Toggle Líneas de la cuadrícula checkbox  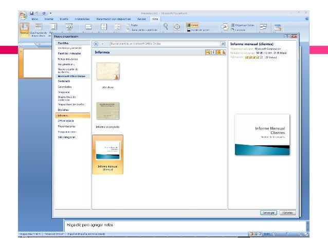pos(128,30)
